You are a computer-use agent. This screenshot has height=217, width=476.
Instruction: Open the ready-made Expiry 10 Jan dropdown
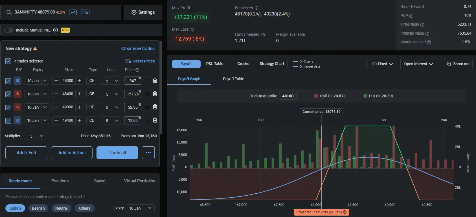[x=140, y=208]
